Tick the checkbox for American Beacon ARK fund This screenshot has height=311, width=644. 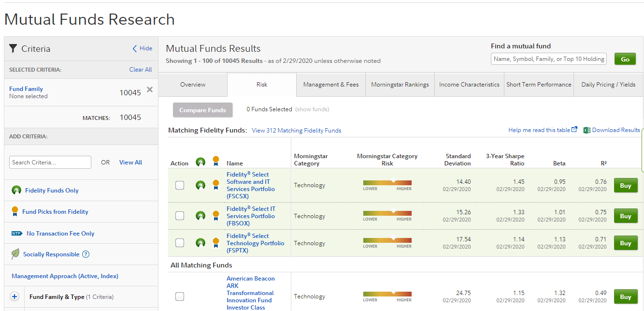pyautogui.click(x=180, y=296)
